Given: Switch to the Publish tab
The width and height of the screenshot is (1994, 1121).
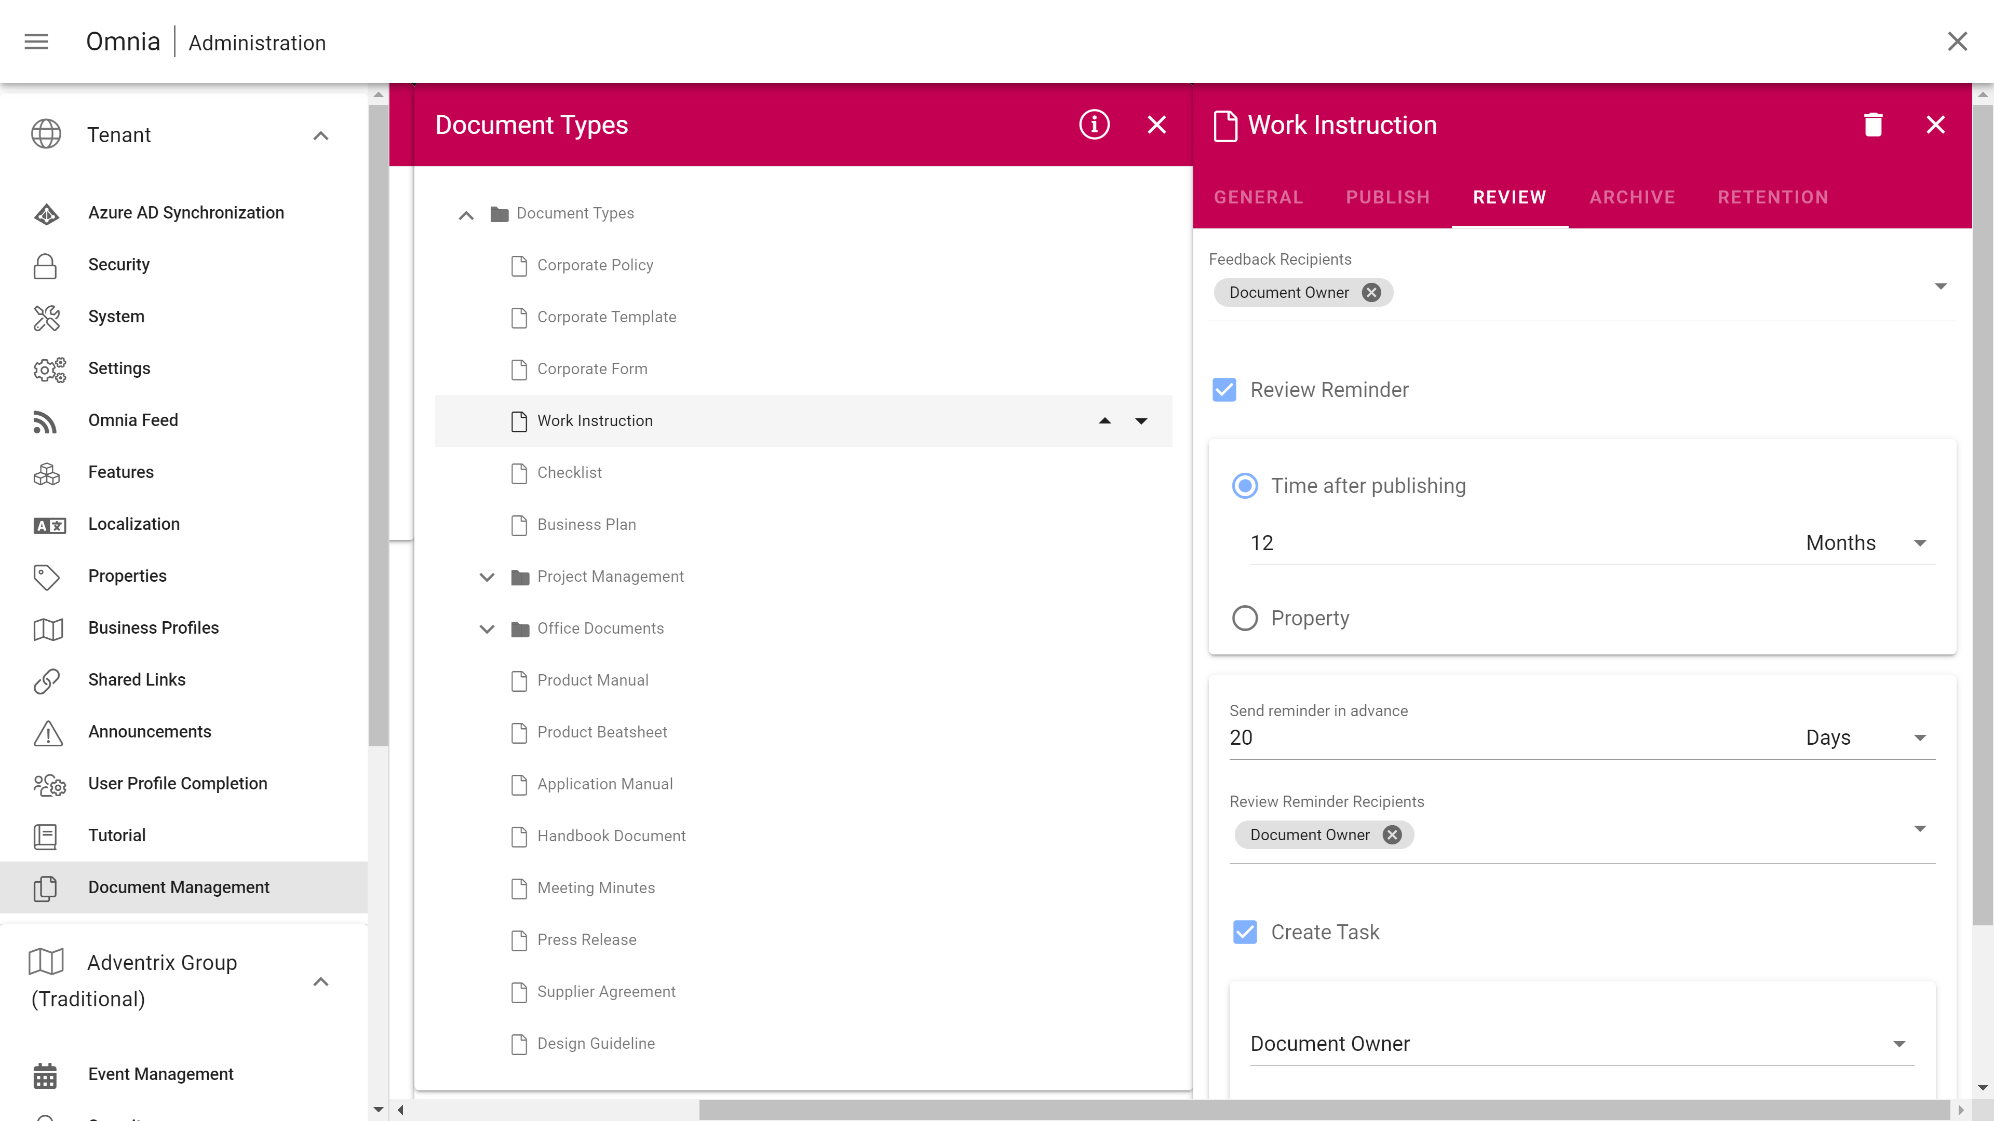Looking at the screenshot, I should [x=1387, y=197].
